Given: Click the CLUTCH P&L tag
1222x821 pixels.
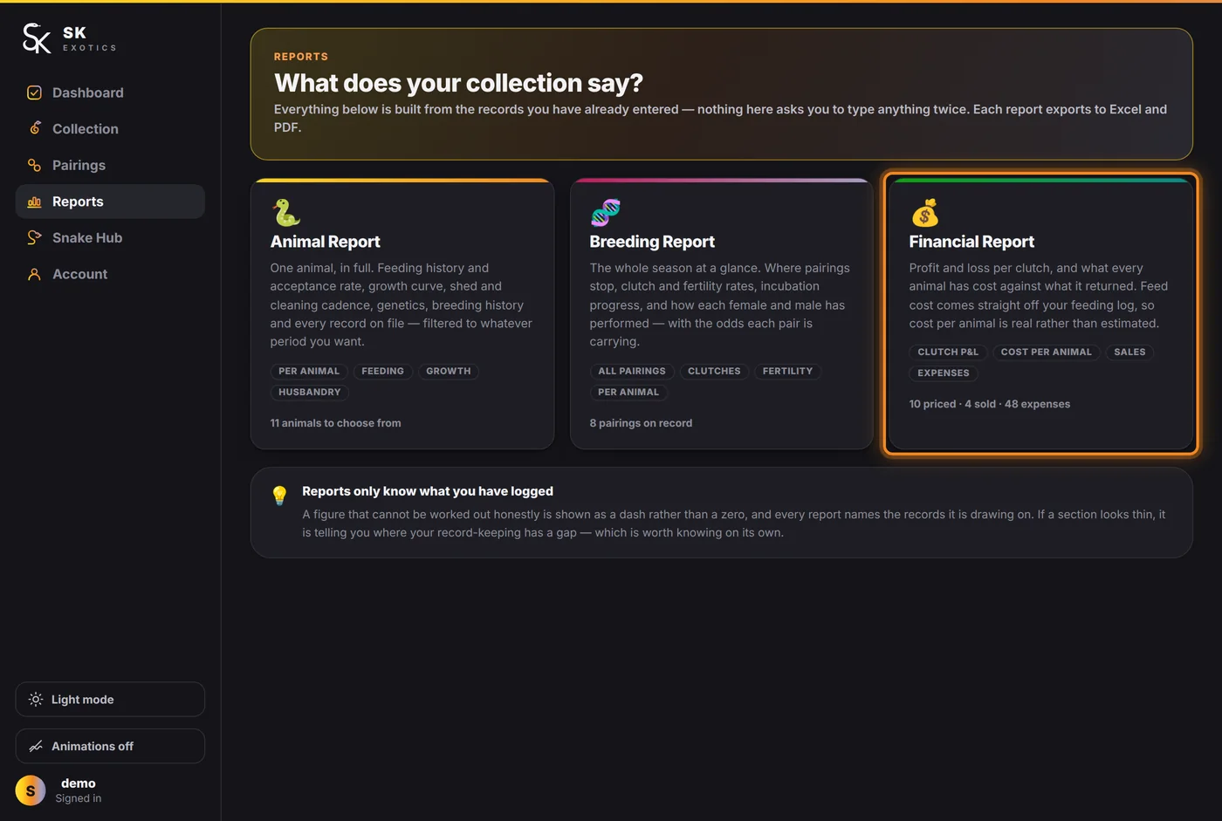Looking at the screenshot, I should click(x=948, y=352).
